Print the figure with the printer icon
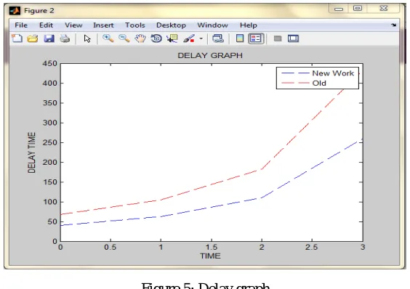The image size is (410, 289). (x=65, y=38)
